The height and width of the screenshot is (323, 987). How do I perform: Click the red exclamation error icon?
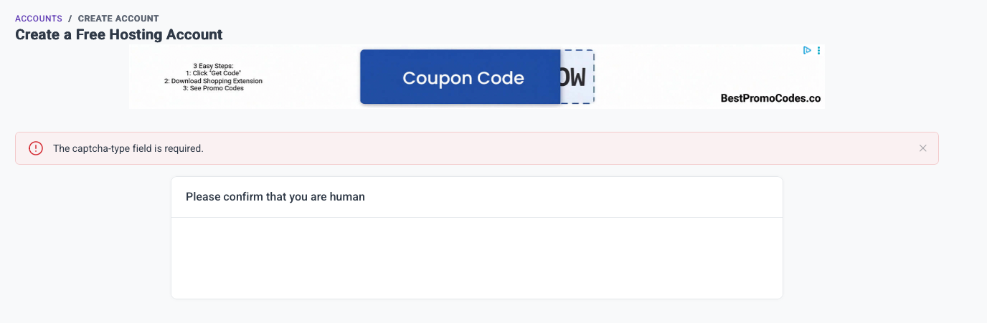[36, 148]
